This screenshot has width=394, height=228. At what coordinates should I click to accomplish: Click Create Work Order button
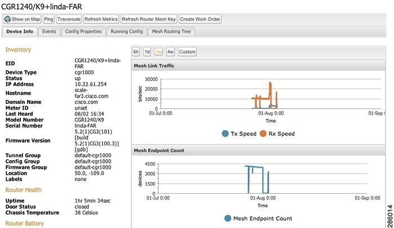(x=200, y=19)
